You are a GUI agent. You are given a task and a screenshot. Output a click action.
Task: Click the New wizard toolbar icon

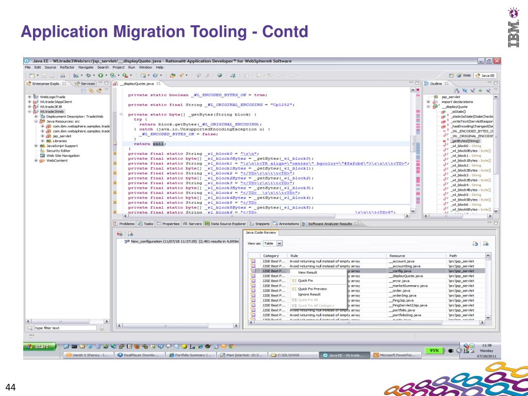tap(32, 76)
